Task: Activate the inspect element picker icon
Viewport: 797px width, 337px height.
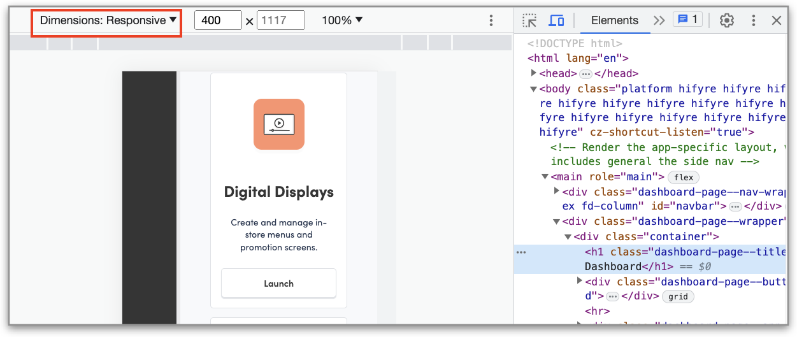Action: coord(529,20)
